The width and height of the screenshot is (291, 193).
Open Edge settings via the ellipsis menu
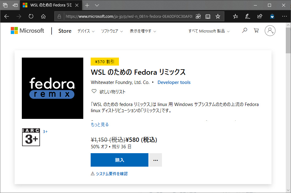[284, 16]
